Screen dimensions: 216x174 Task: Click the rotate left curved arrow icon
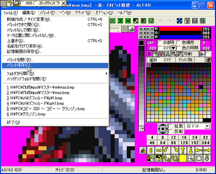point(167,150)
